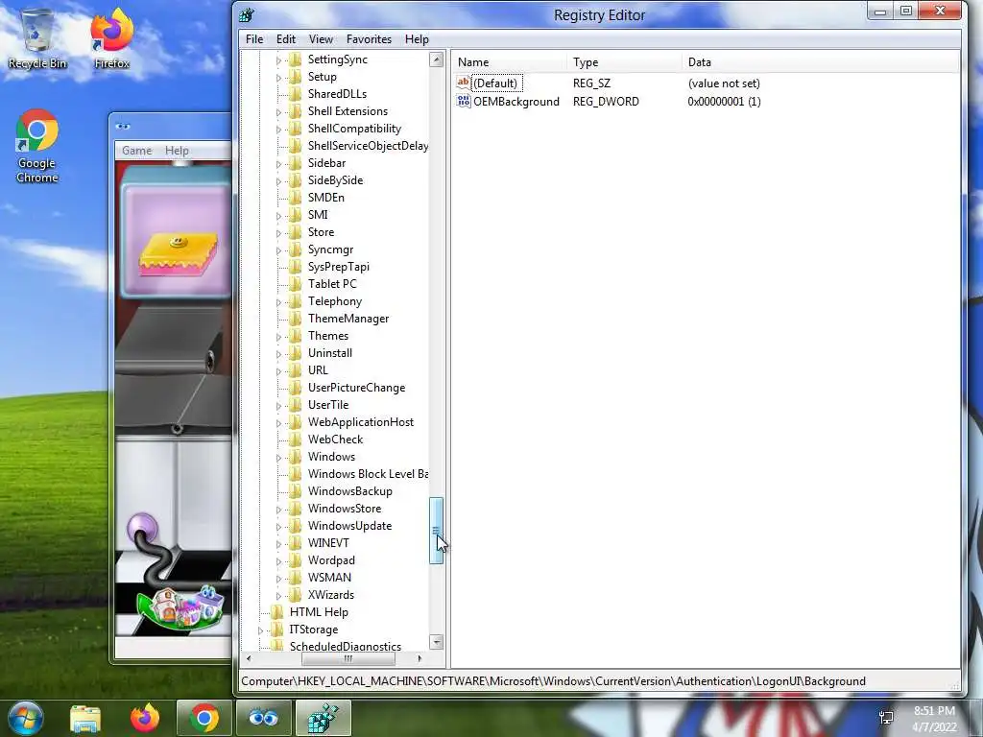Open the Firefox desktop shortcut
This screenshot has width=983, height=737.
(111, 38)
